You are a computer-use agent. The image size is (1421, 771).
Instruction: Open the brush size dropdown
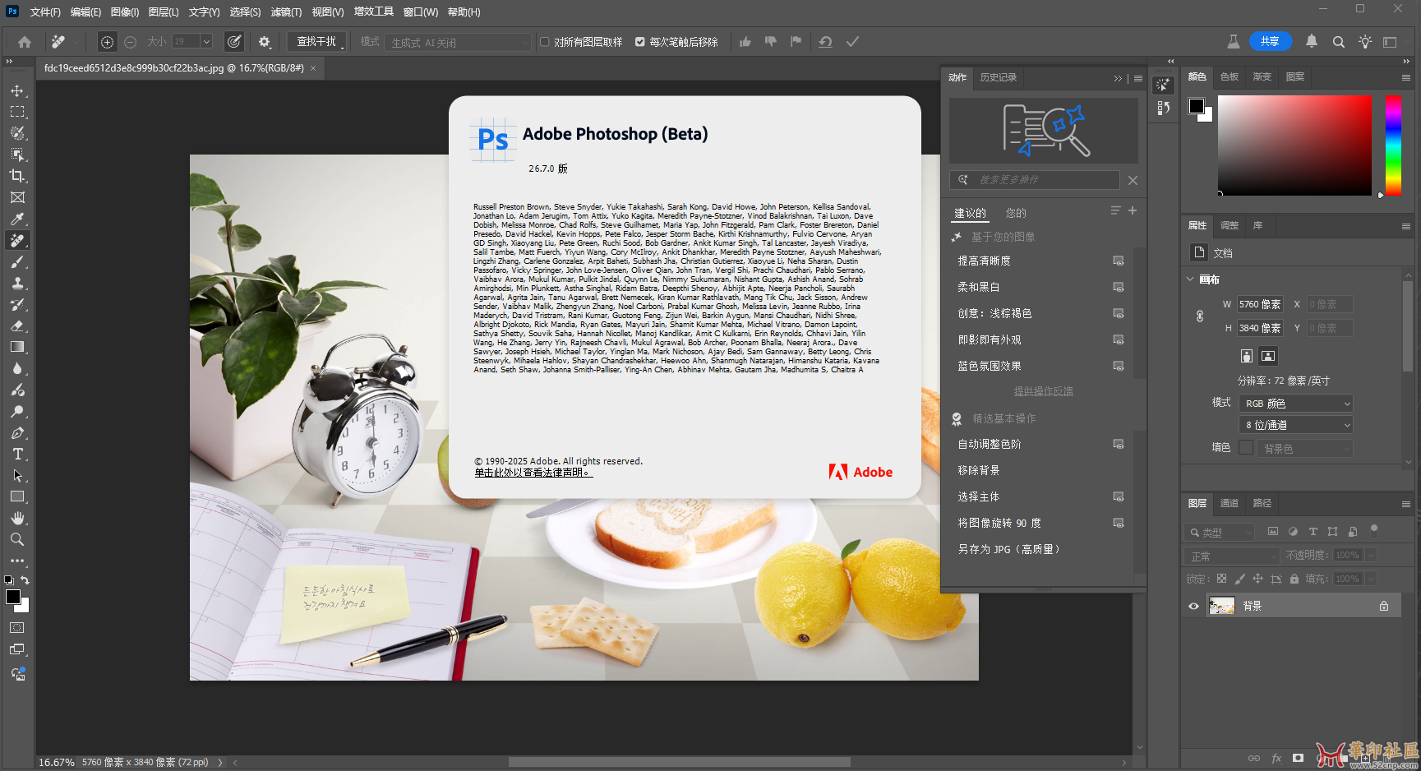pos(207,41)
